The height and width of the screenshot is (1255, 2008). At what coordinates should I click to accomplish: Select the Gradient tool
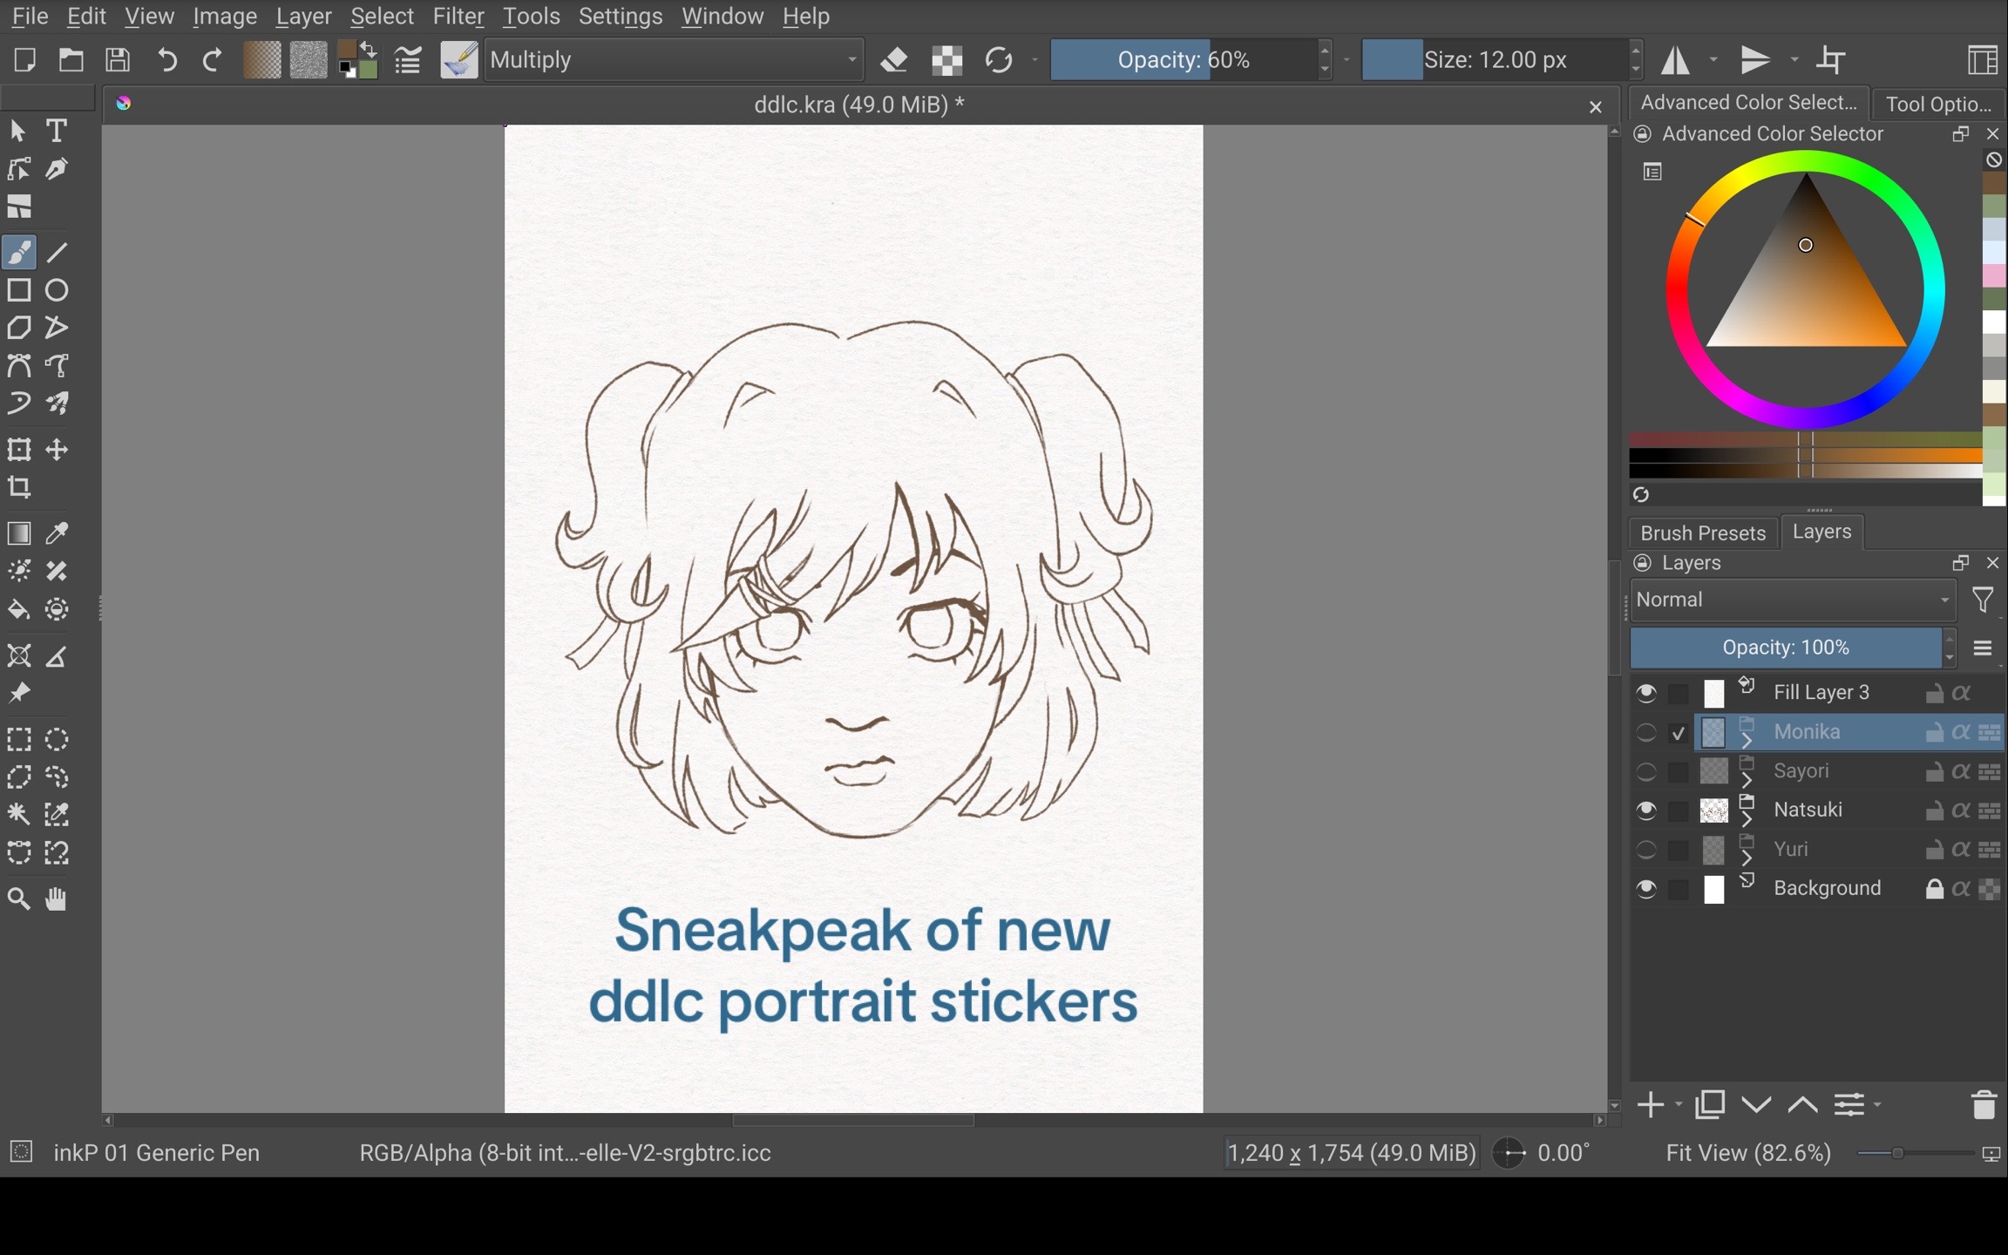[x=19, y=533]
